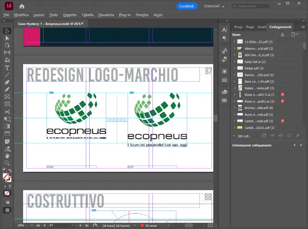Open the zoom level dropdown
308x229 pixels.
pyautogui.click(x=32, y=225)
